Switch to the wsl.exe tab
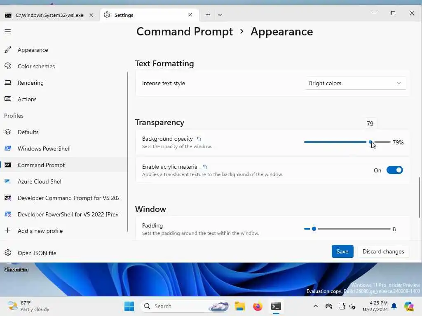 pos(49,15)
